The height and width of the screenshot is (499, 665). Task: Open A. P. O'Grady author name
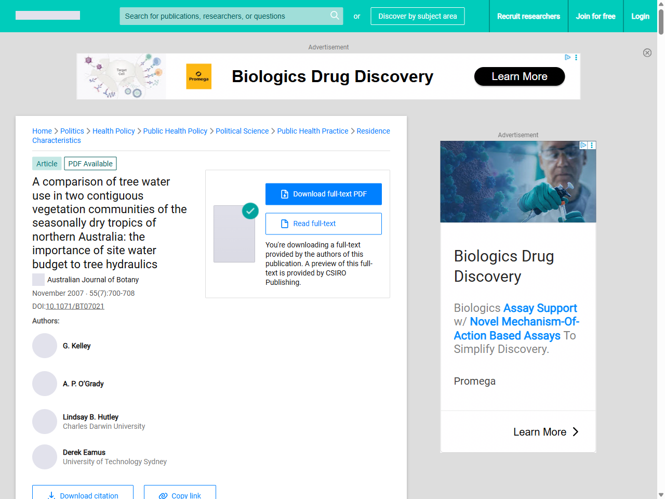[83, 384]
